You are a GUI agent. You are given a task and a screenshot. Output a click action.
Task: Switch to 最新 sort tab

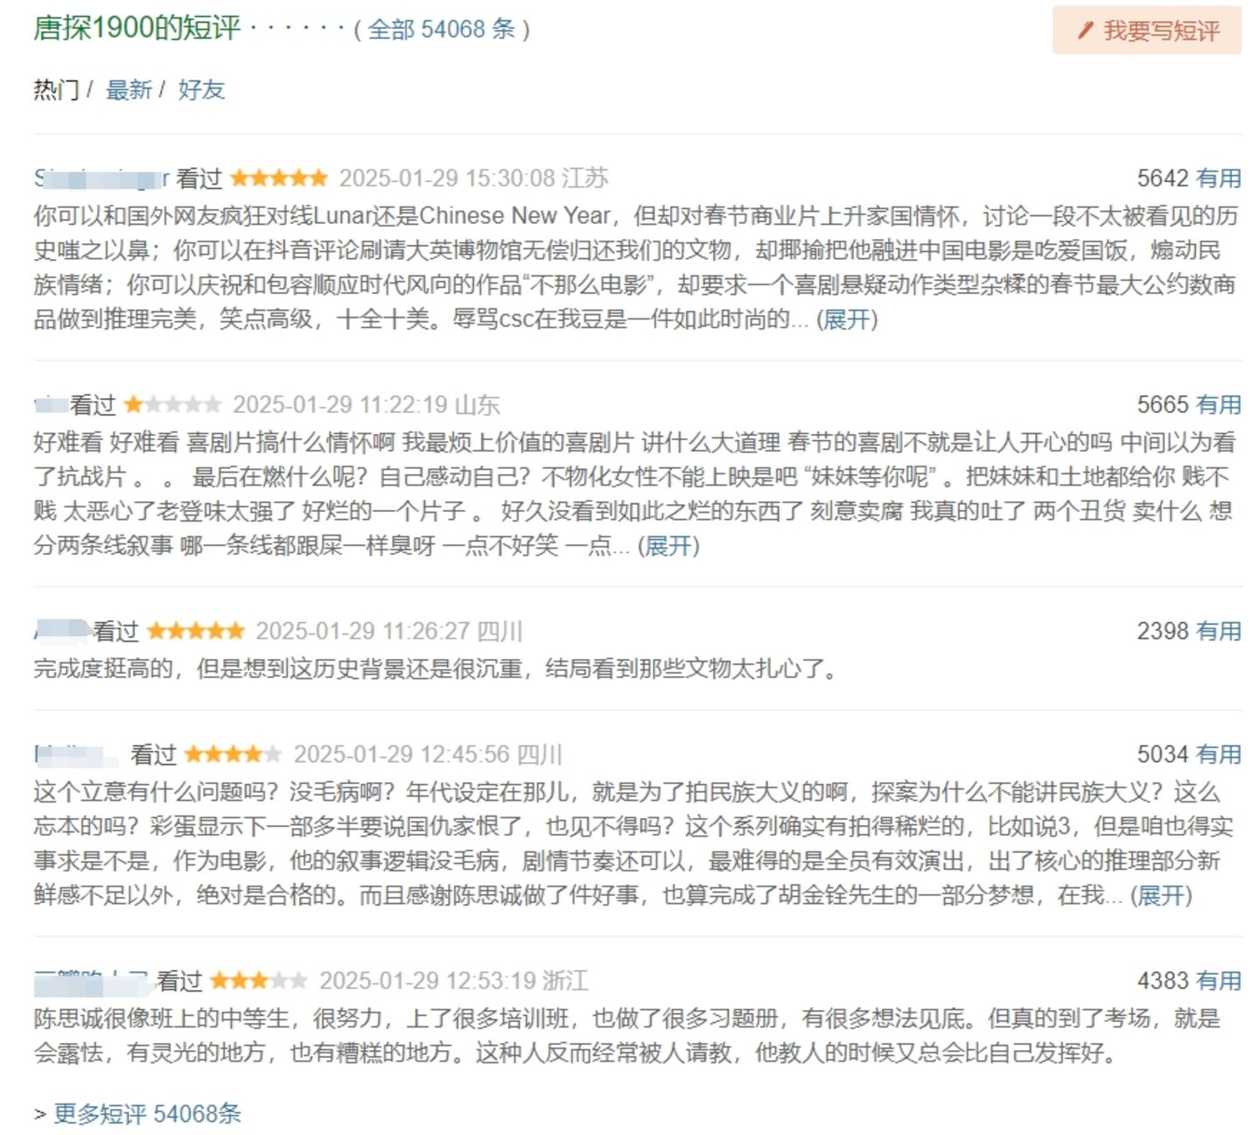point(129,89)
